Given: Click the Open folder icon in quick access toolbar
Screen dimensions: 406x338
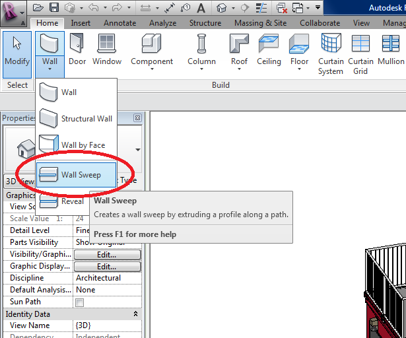Looking at the screenshot, I should point(38,8).
